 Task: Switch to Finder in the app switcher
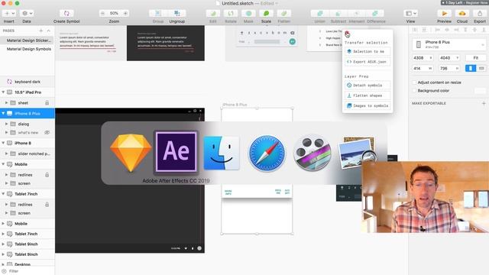pyautogui.click(x=222, y=153)
